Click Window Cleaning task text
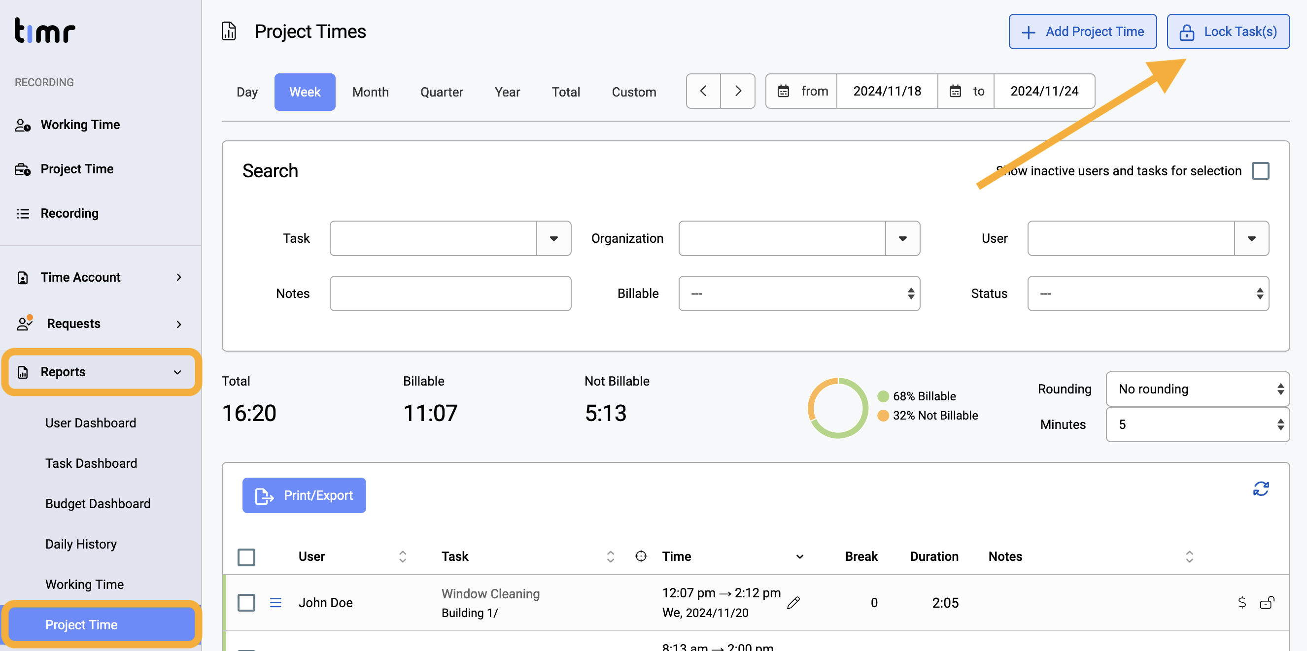This screenshot has width=1307, height=651. coord(490,594)
